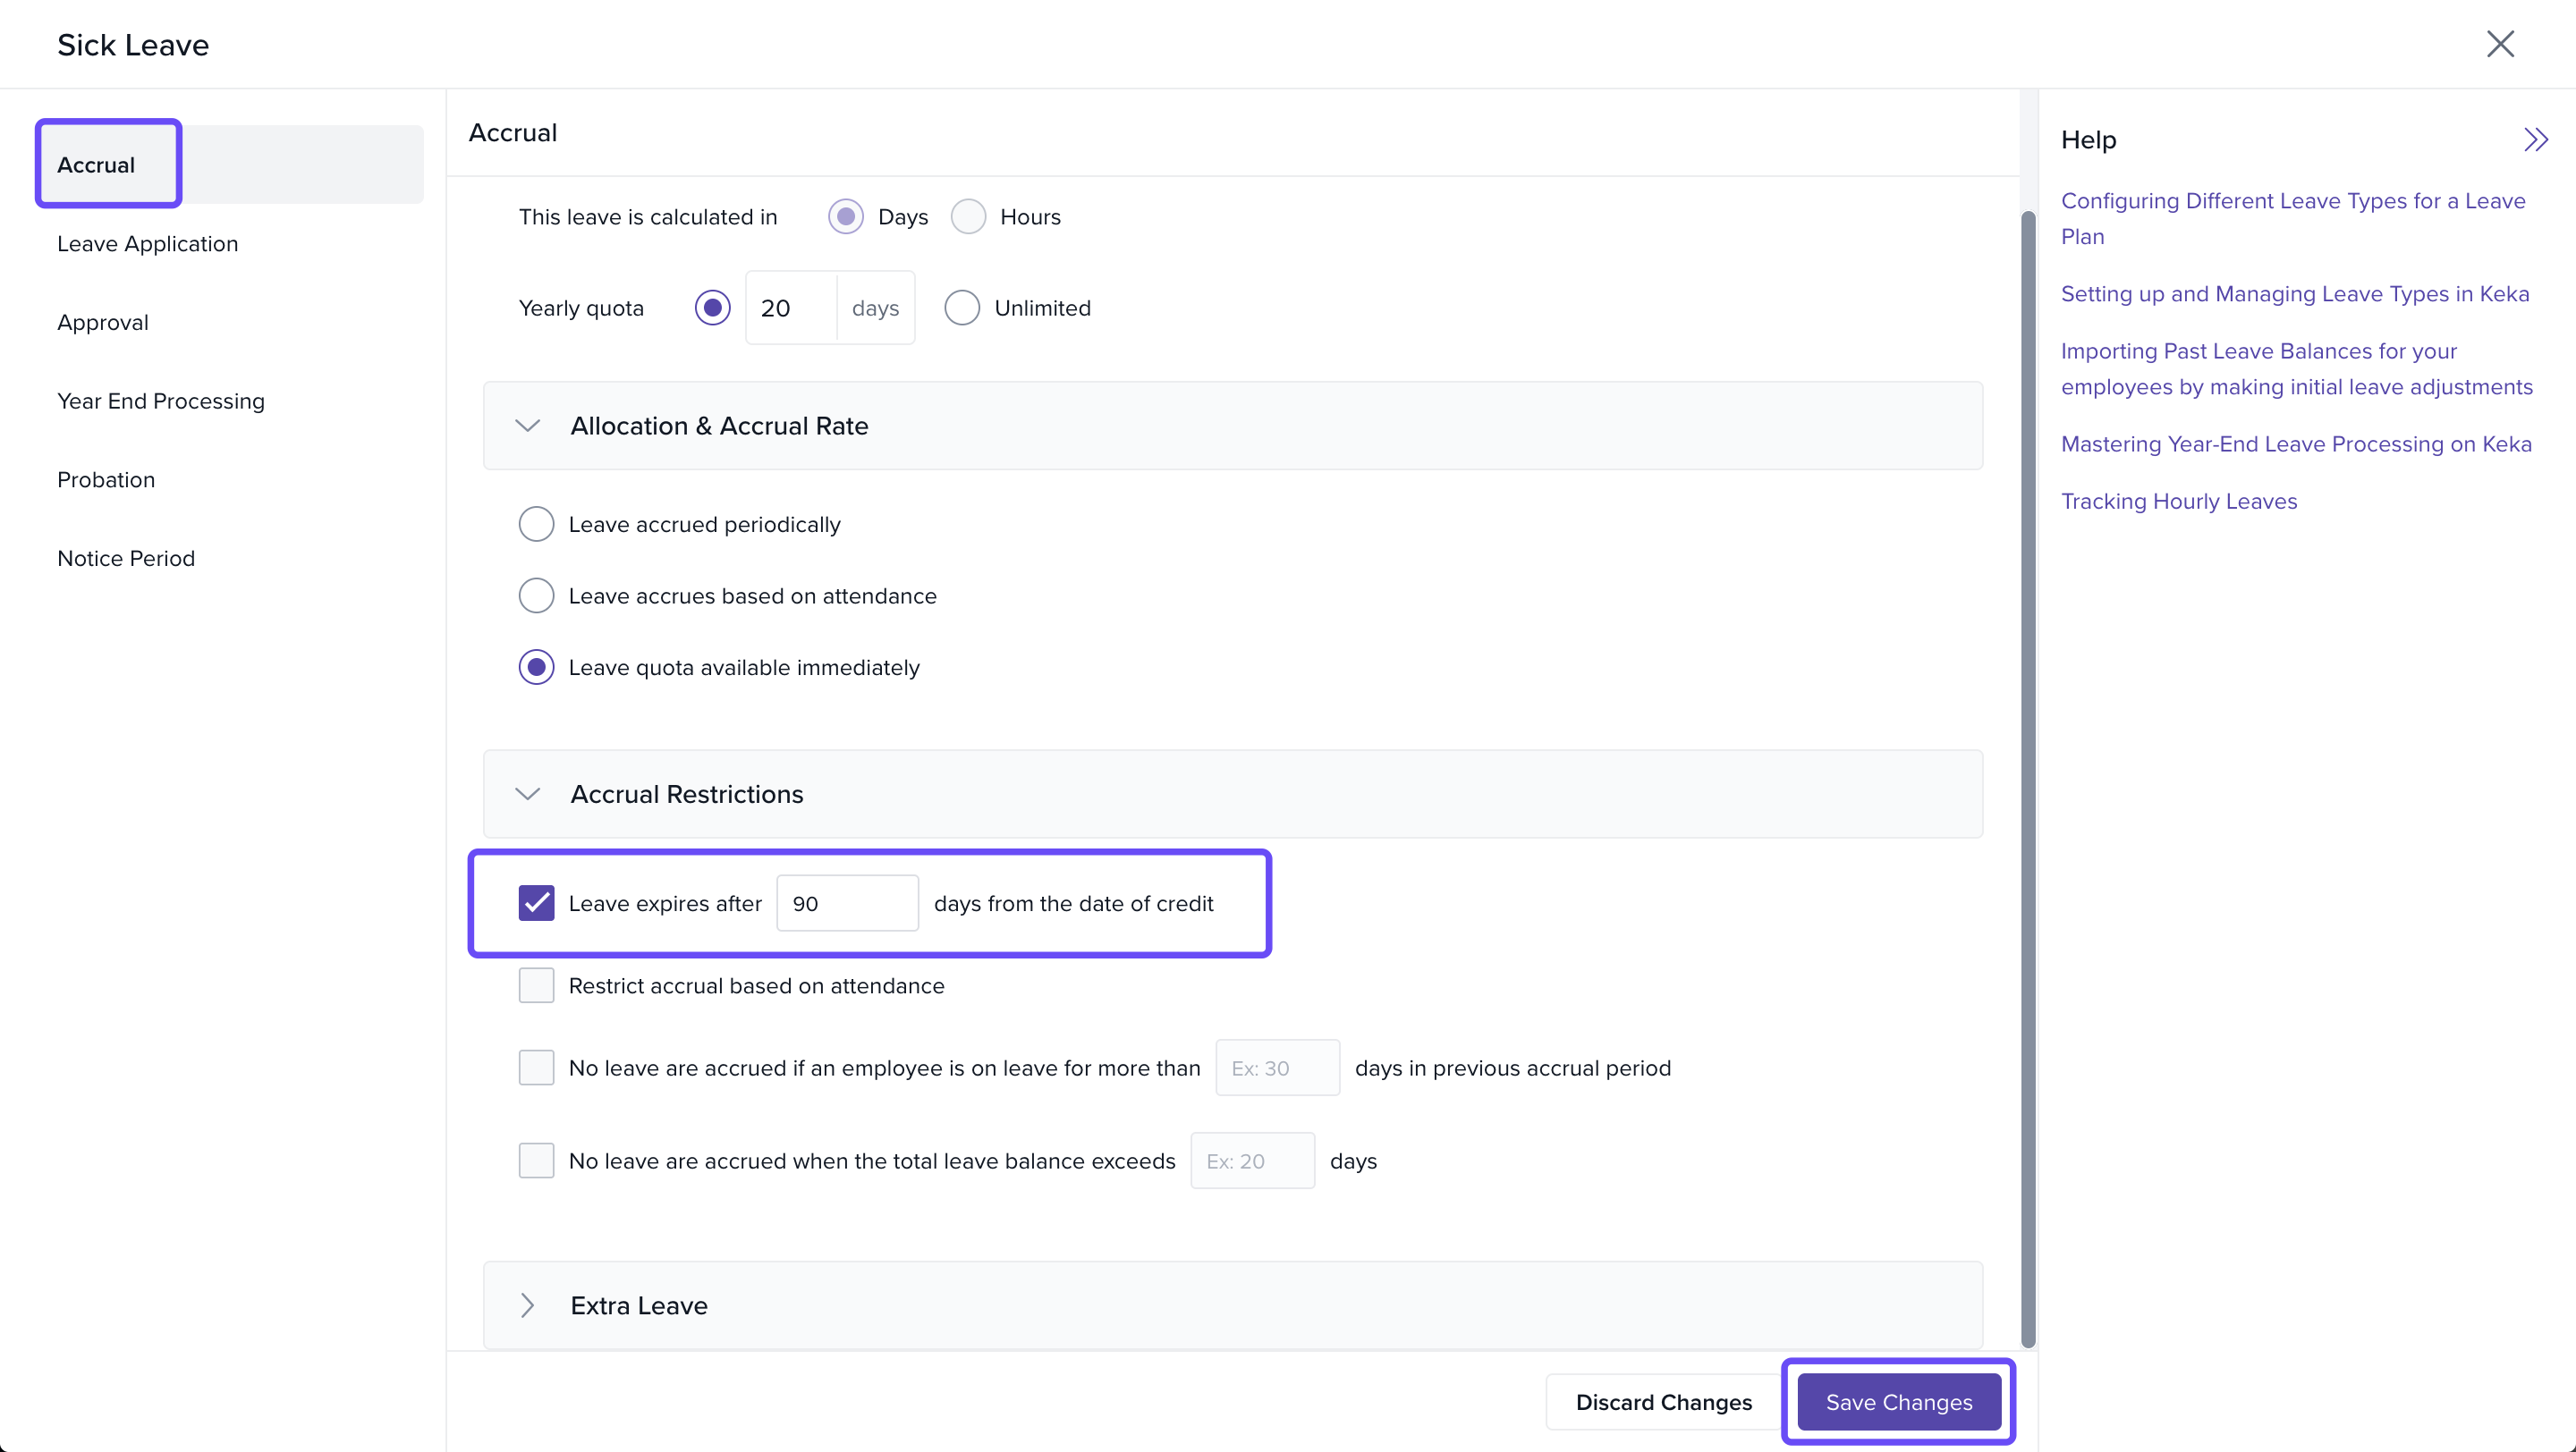Choose Unlimited yearly quota option
The image size is (2576, 1452).
tap(962, 308)
